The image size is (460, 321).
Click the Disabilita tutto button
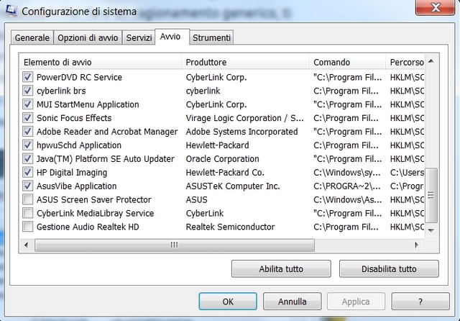388,269
